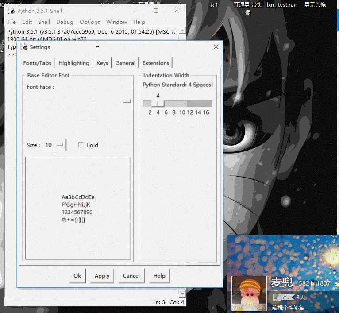Click the font sample preview box
Screen dimensions: 339x313
click(x=78, y=208)
